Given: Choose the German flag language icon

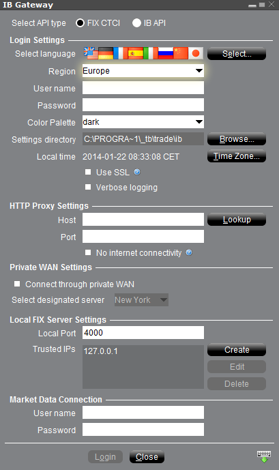Looking at the screenshot, I should pos(106,53).
